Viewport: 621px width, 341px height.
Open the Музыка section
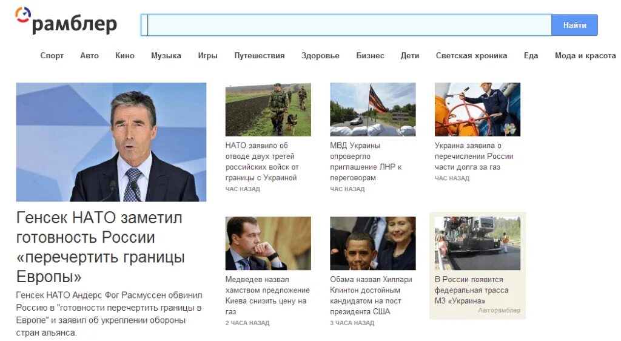point(166,55)
